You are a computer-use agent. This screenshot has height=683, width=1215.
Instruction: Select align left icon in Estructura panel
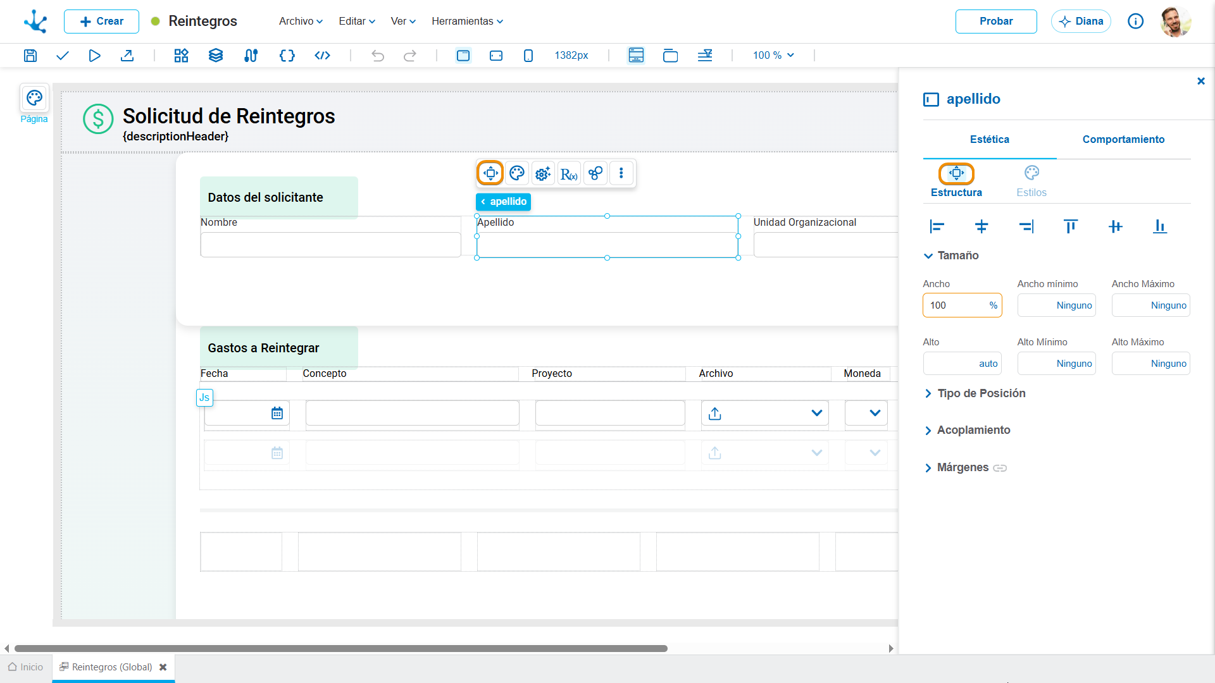click(x=937, y=226)
